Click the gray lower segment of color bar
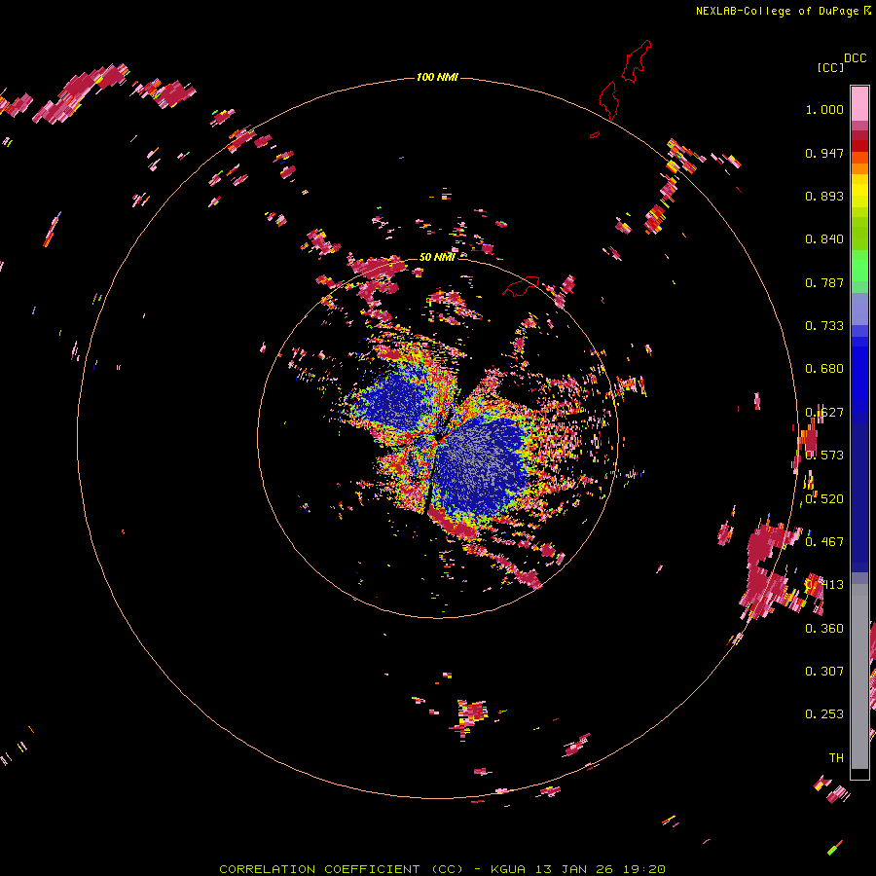This screenshot has height=876, width=876. point(859,676)
